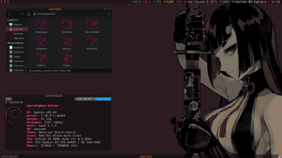Image resolution: width=282 pixels, height=158 pixels.
Task: Reload the folder with the refresh icon
Action: [x=109, y=14]
